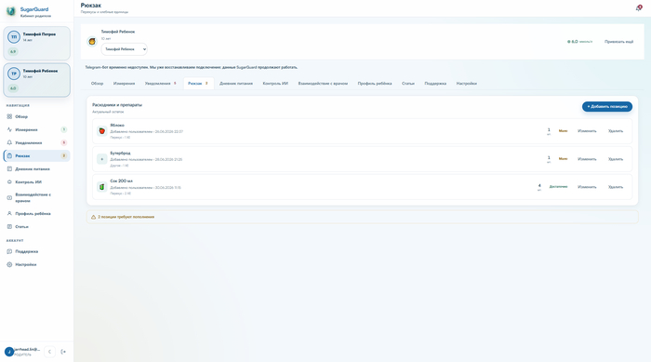
Task: Click the logout icon at sidebar bottom
Action: click(x=63, y=352)
